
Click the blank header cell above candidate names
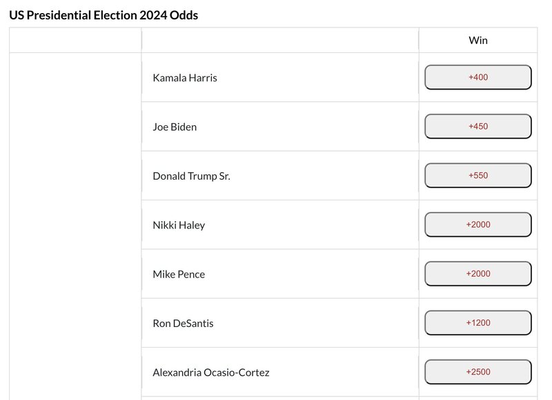click(x=280, y=40)
